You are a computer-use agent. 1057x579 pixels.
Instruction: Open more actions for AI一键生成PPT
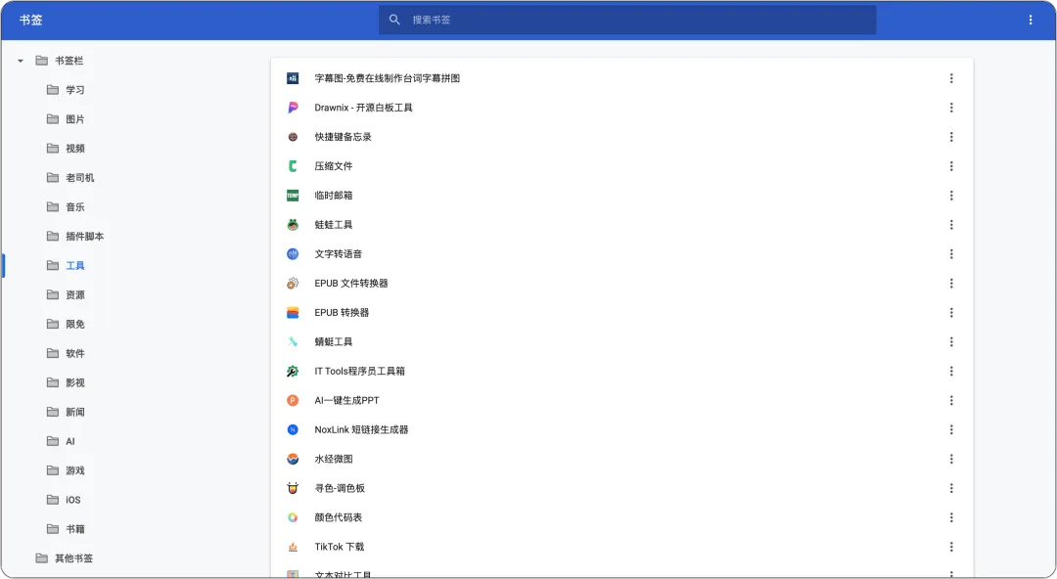[951, 400]
